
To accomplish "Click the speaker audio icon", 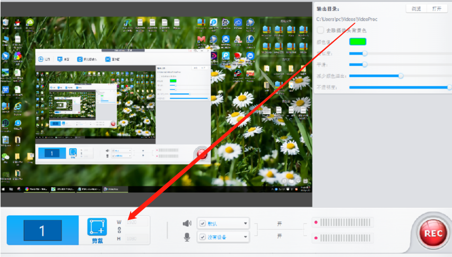I will click(x=187, y=223).
